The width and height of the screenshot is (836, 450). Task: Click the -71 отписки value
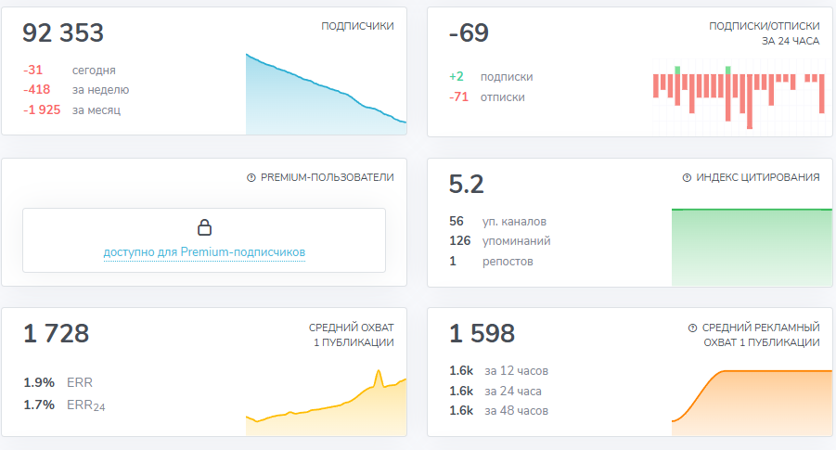[x=487, y=97]
